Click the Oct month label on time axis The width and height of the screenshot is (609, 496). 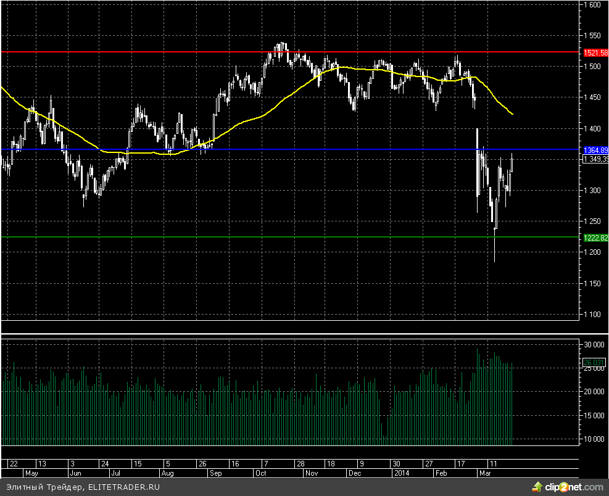point(260,473)
